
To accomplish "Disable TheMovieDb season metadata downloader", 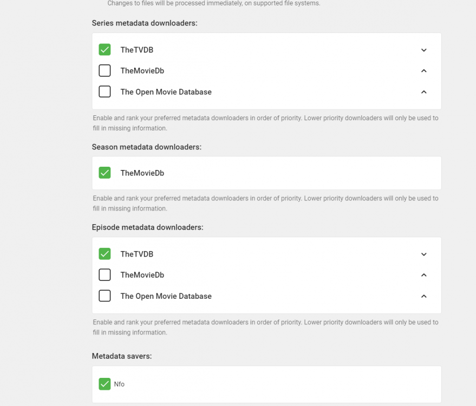I will pyautogui.click(x=105, y=172).
